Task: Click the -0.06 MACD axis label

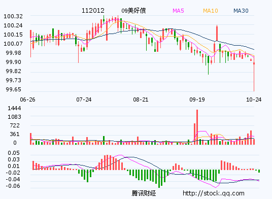Action: click(x=13, y=186)
